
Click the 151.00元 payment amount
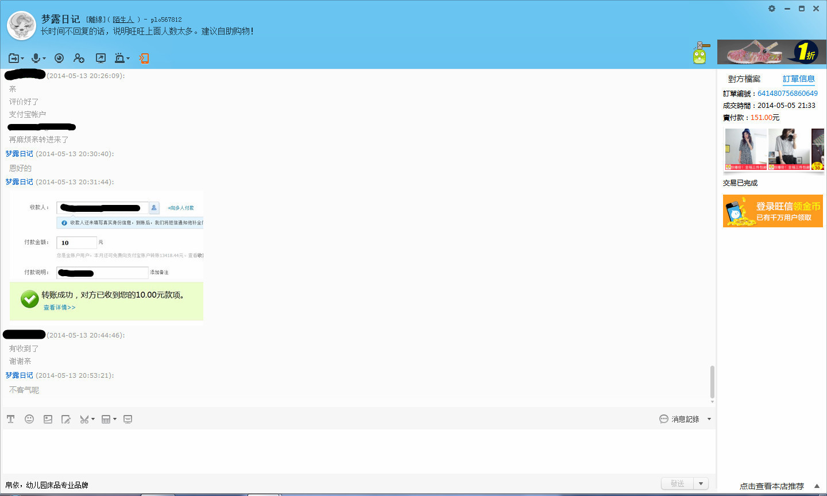pos(765,118)
